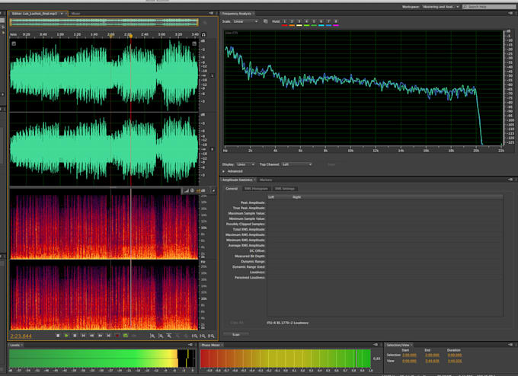Click the Search Help input field

coord(488,6)
